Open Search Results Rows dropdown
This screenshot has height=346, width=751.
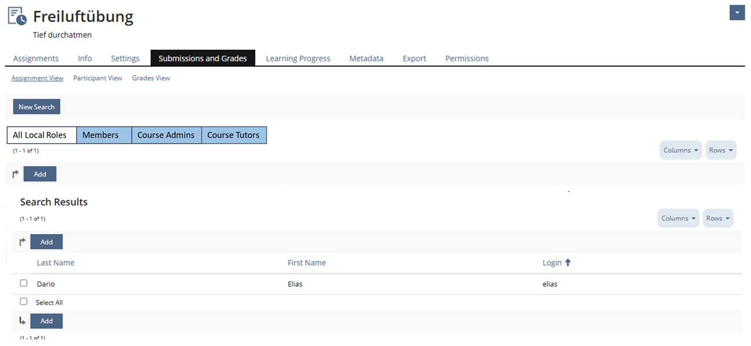pyautogui.click(x=718, y=218)
